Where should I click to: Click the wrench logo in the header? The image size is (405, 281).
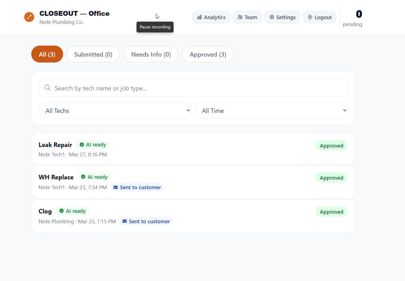coord(29,17)
